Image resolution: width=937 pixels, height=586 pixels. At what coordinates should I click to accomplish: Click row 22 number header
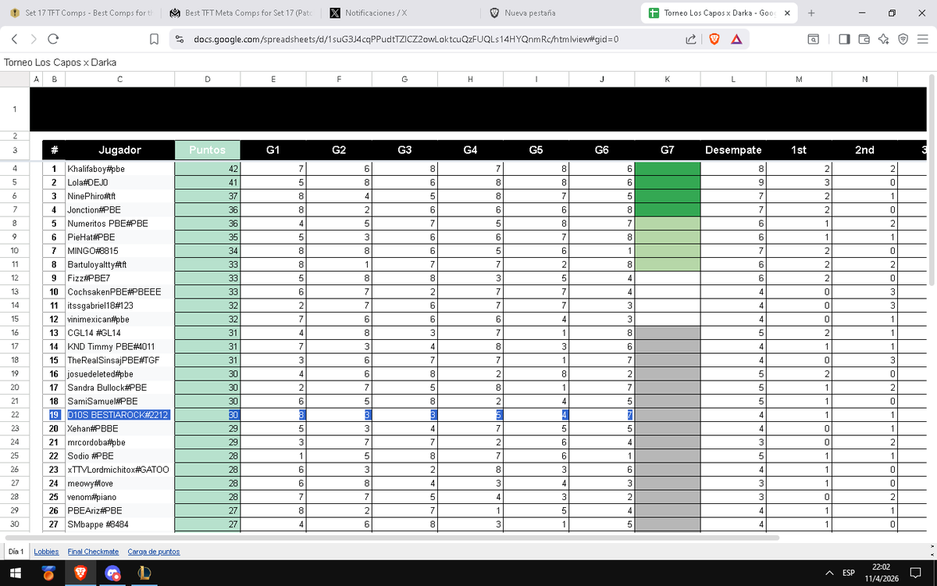[x=15, y=414]
